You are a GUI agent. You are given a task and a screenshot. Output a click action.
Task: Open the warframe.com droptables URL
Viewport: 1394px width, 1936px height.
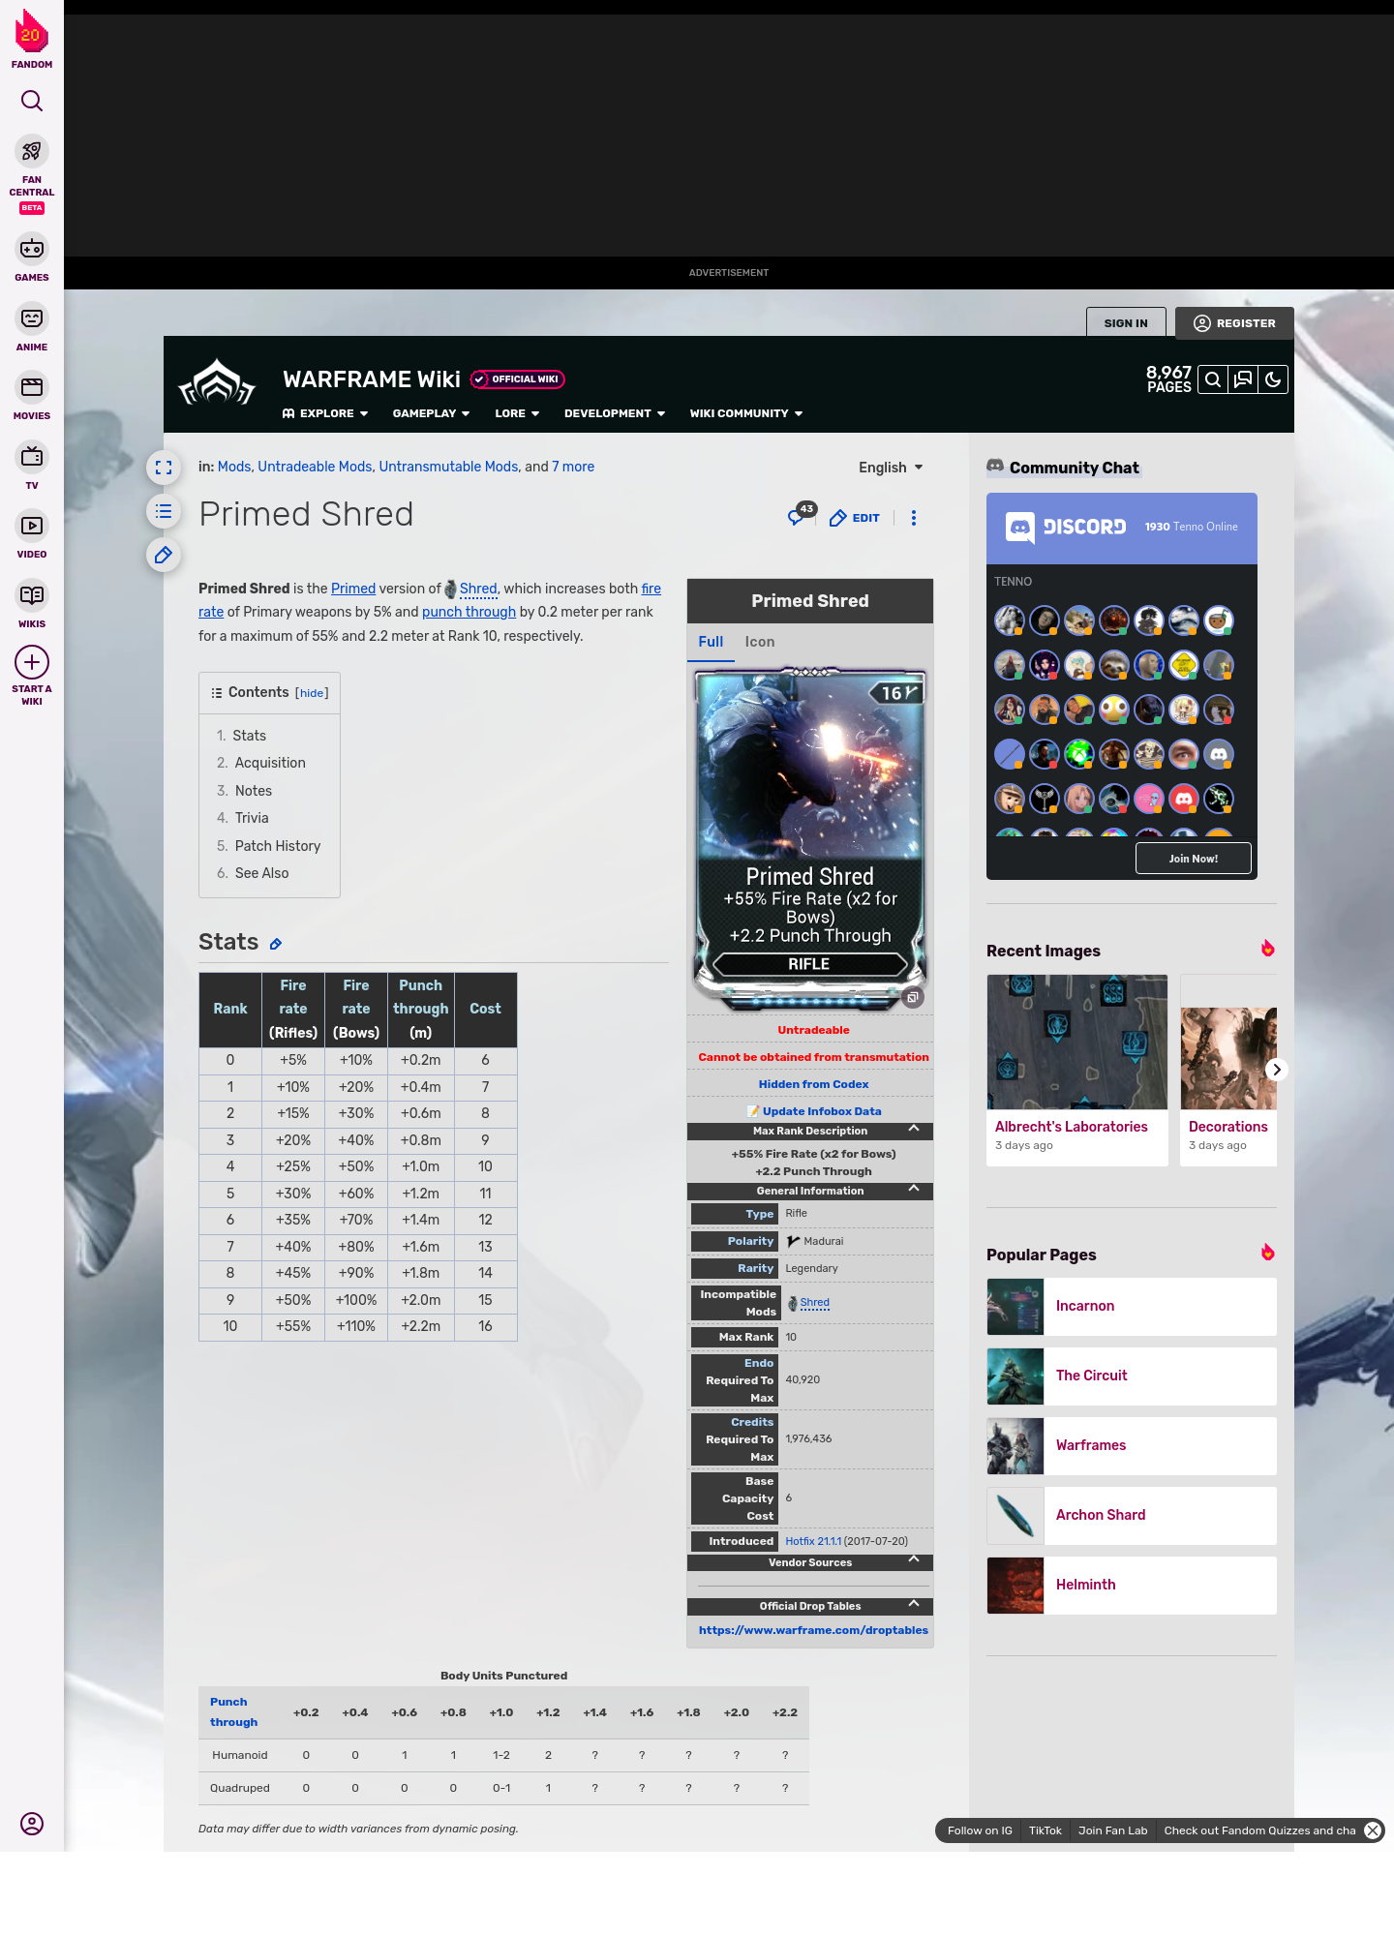pos(813,1630)
